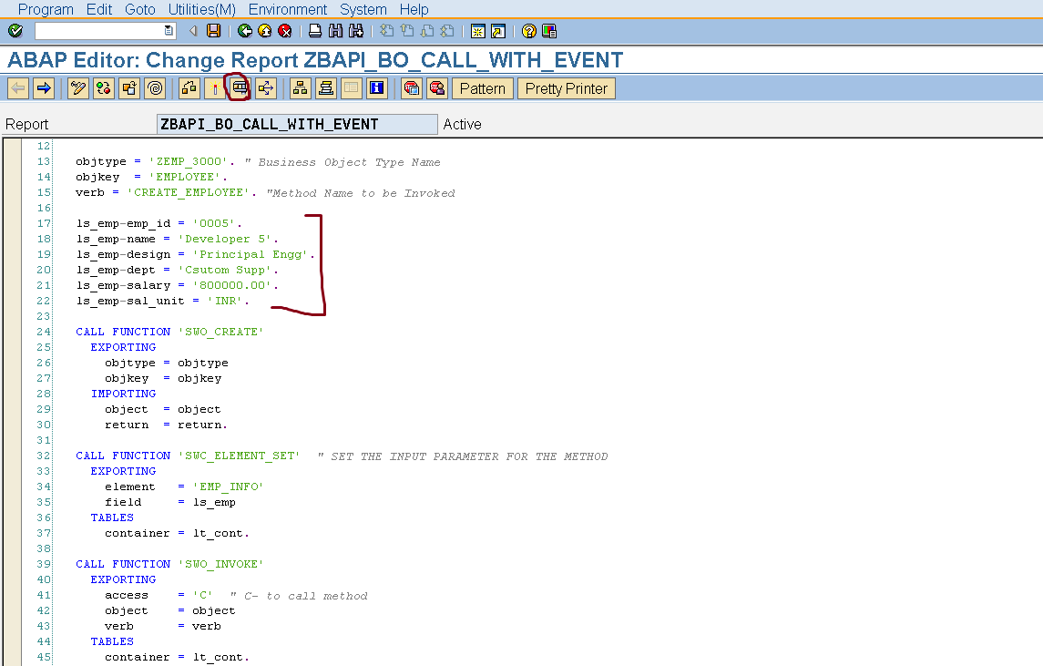This screenshot has width=1043, height=666.
Task: Open the command field history dropdown
Action: [x=169, y=31]
